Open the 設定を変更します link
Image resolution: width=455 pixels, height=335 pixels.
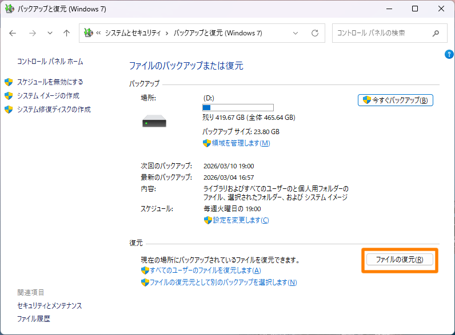pos(240,220)
